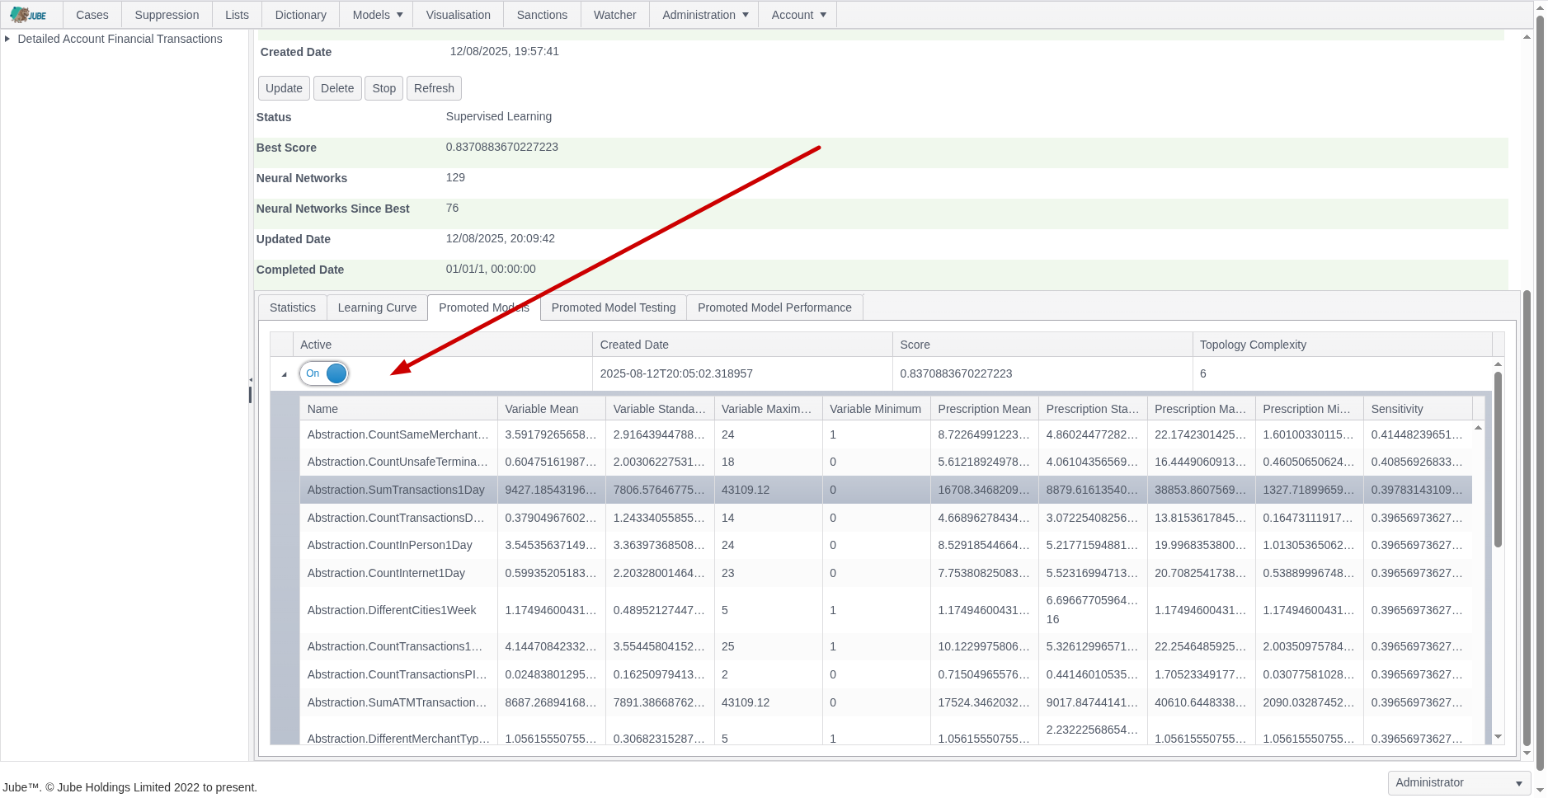Open the Promoted Model Performance tab
Screen dimensions: 1548x798
point(774,307)
